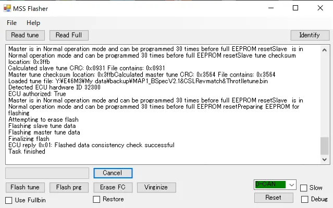Enable the Slow checkbox
333x208 pixels.
click(x=303, y=188)
